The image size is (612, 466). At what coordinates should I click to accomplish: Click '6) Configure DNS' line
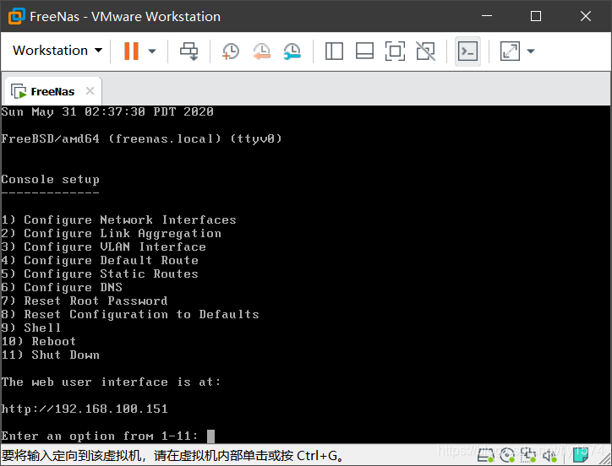(62, 287)
